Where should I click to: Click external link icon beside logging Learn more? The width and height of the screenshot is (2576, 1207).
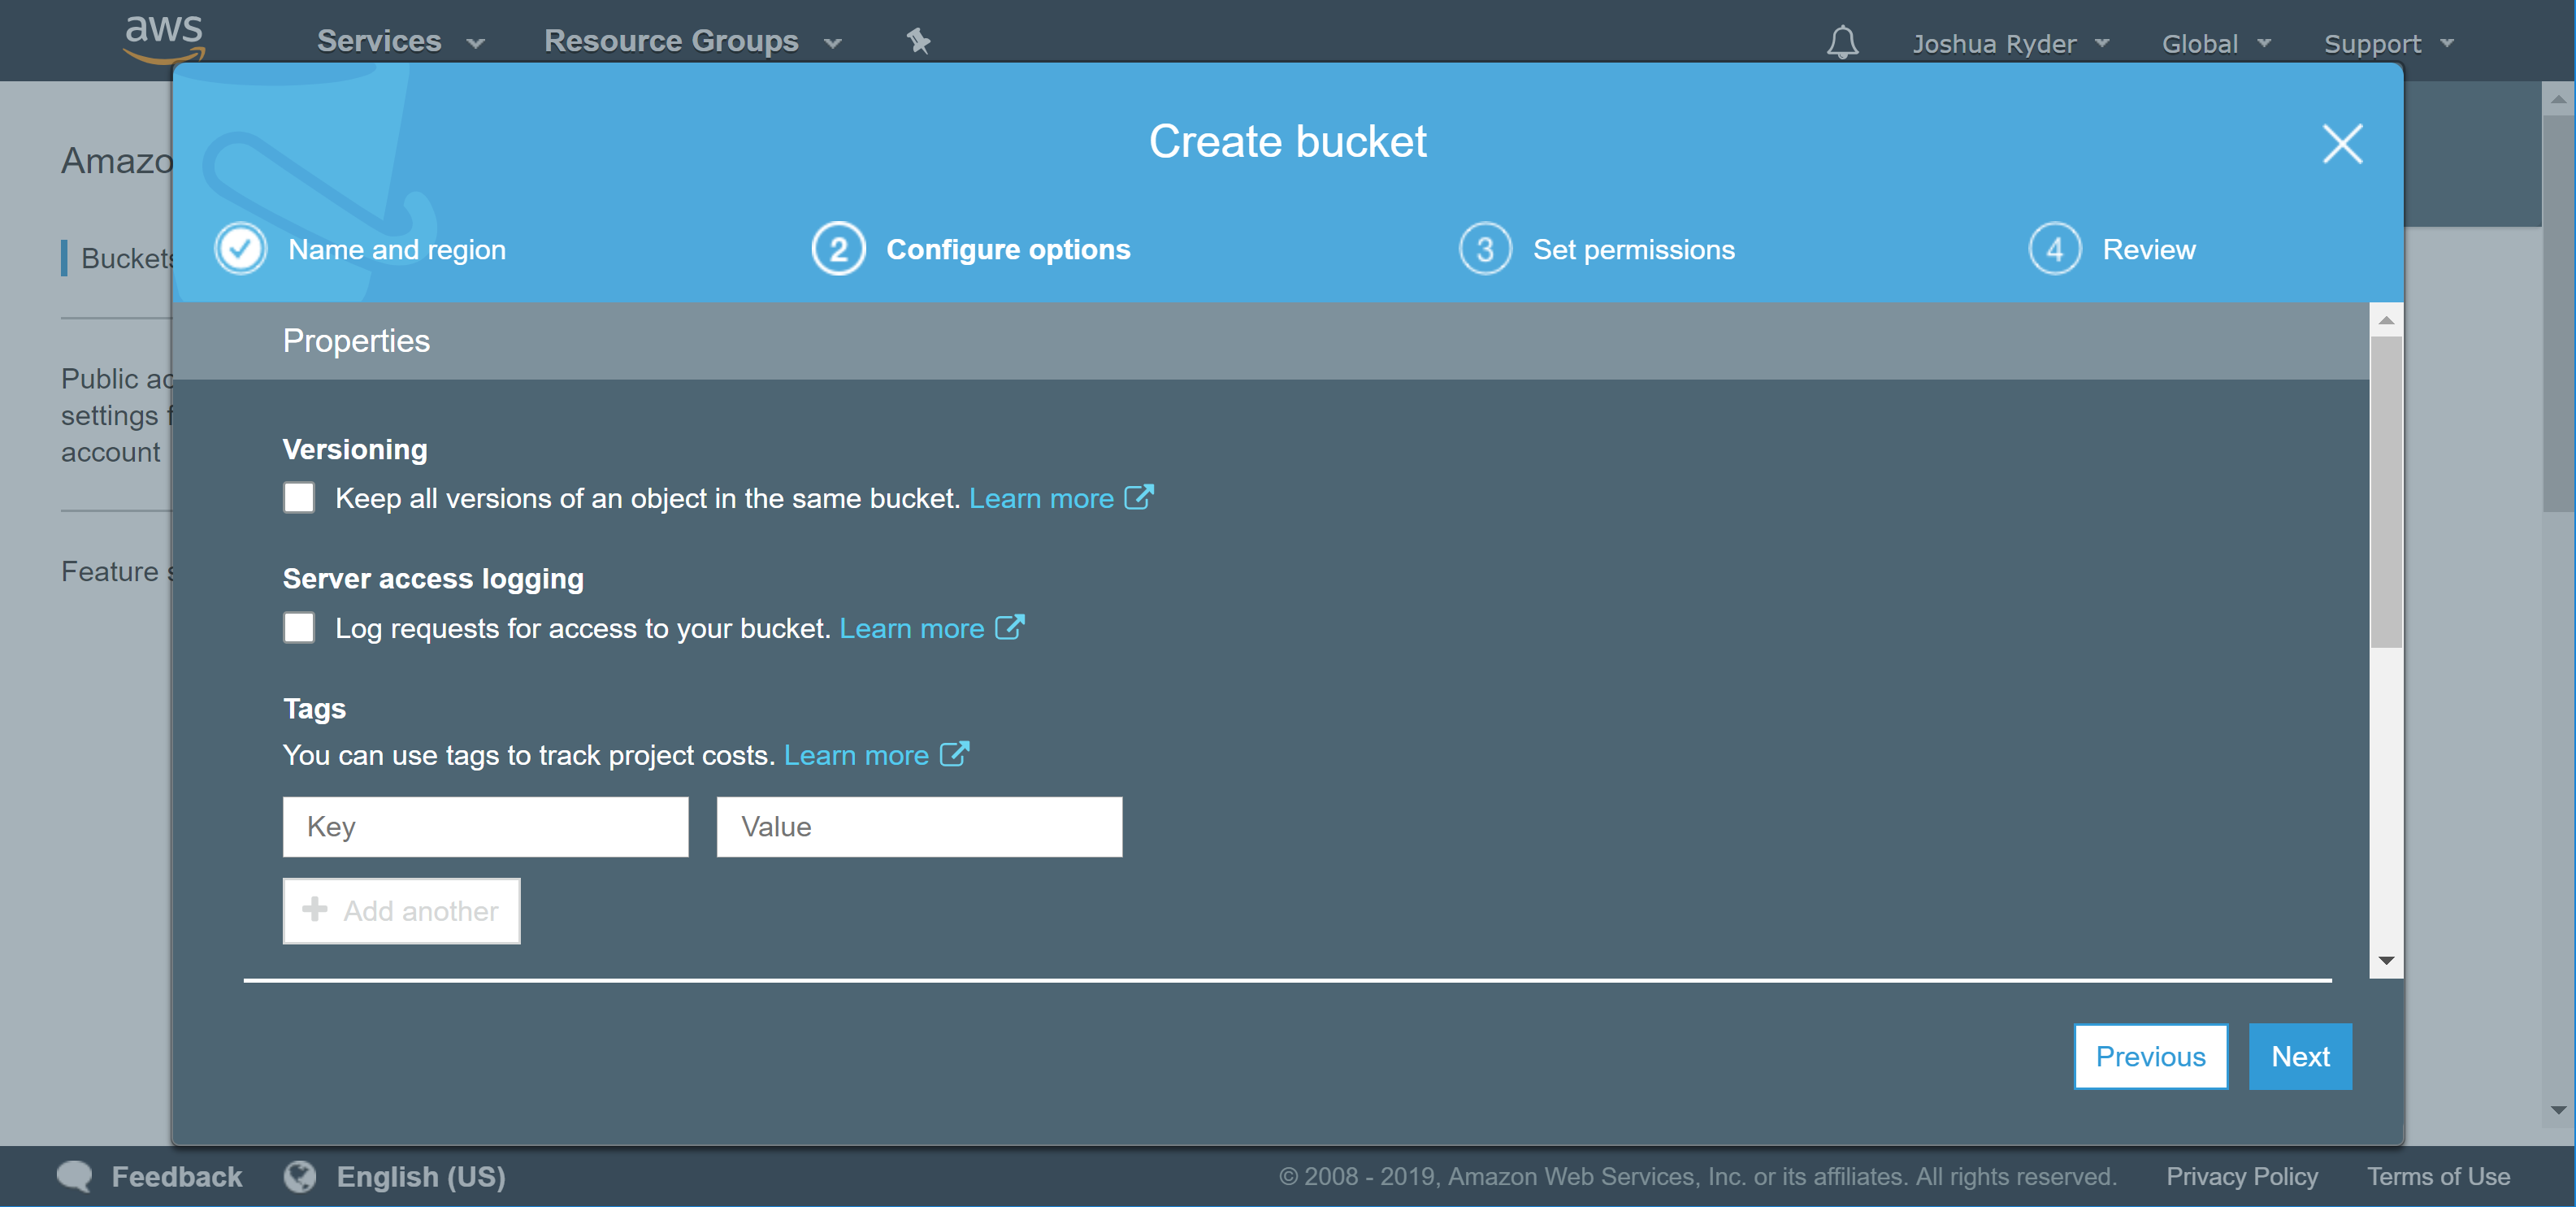click(1010, 626)
